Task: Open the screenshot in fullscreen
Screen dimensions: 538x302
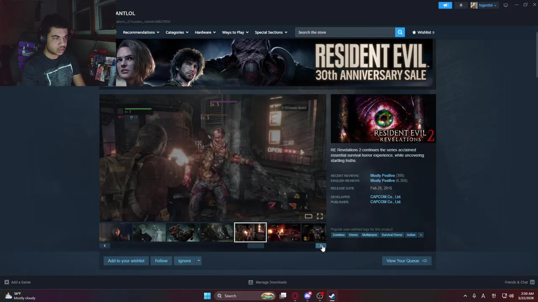Action: pyautogui.click(x=320, y=216)
